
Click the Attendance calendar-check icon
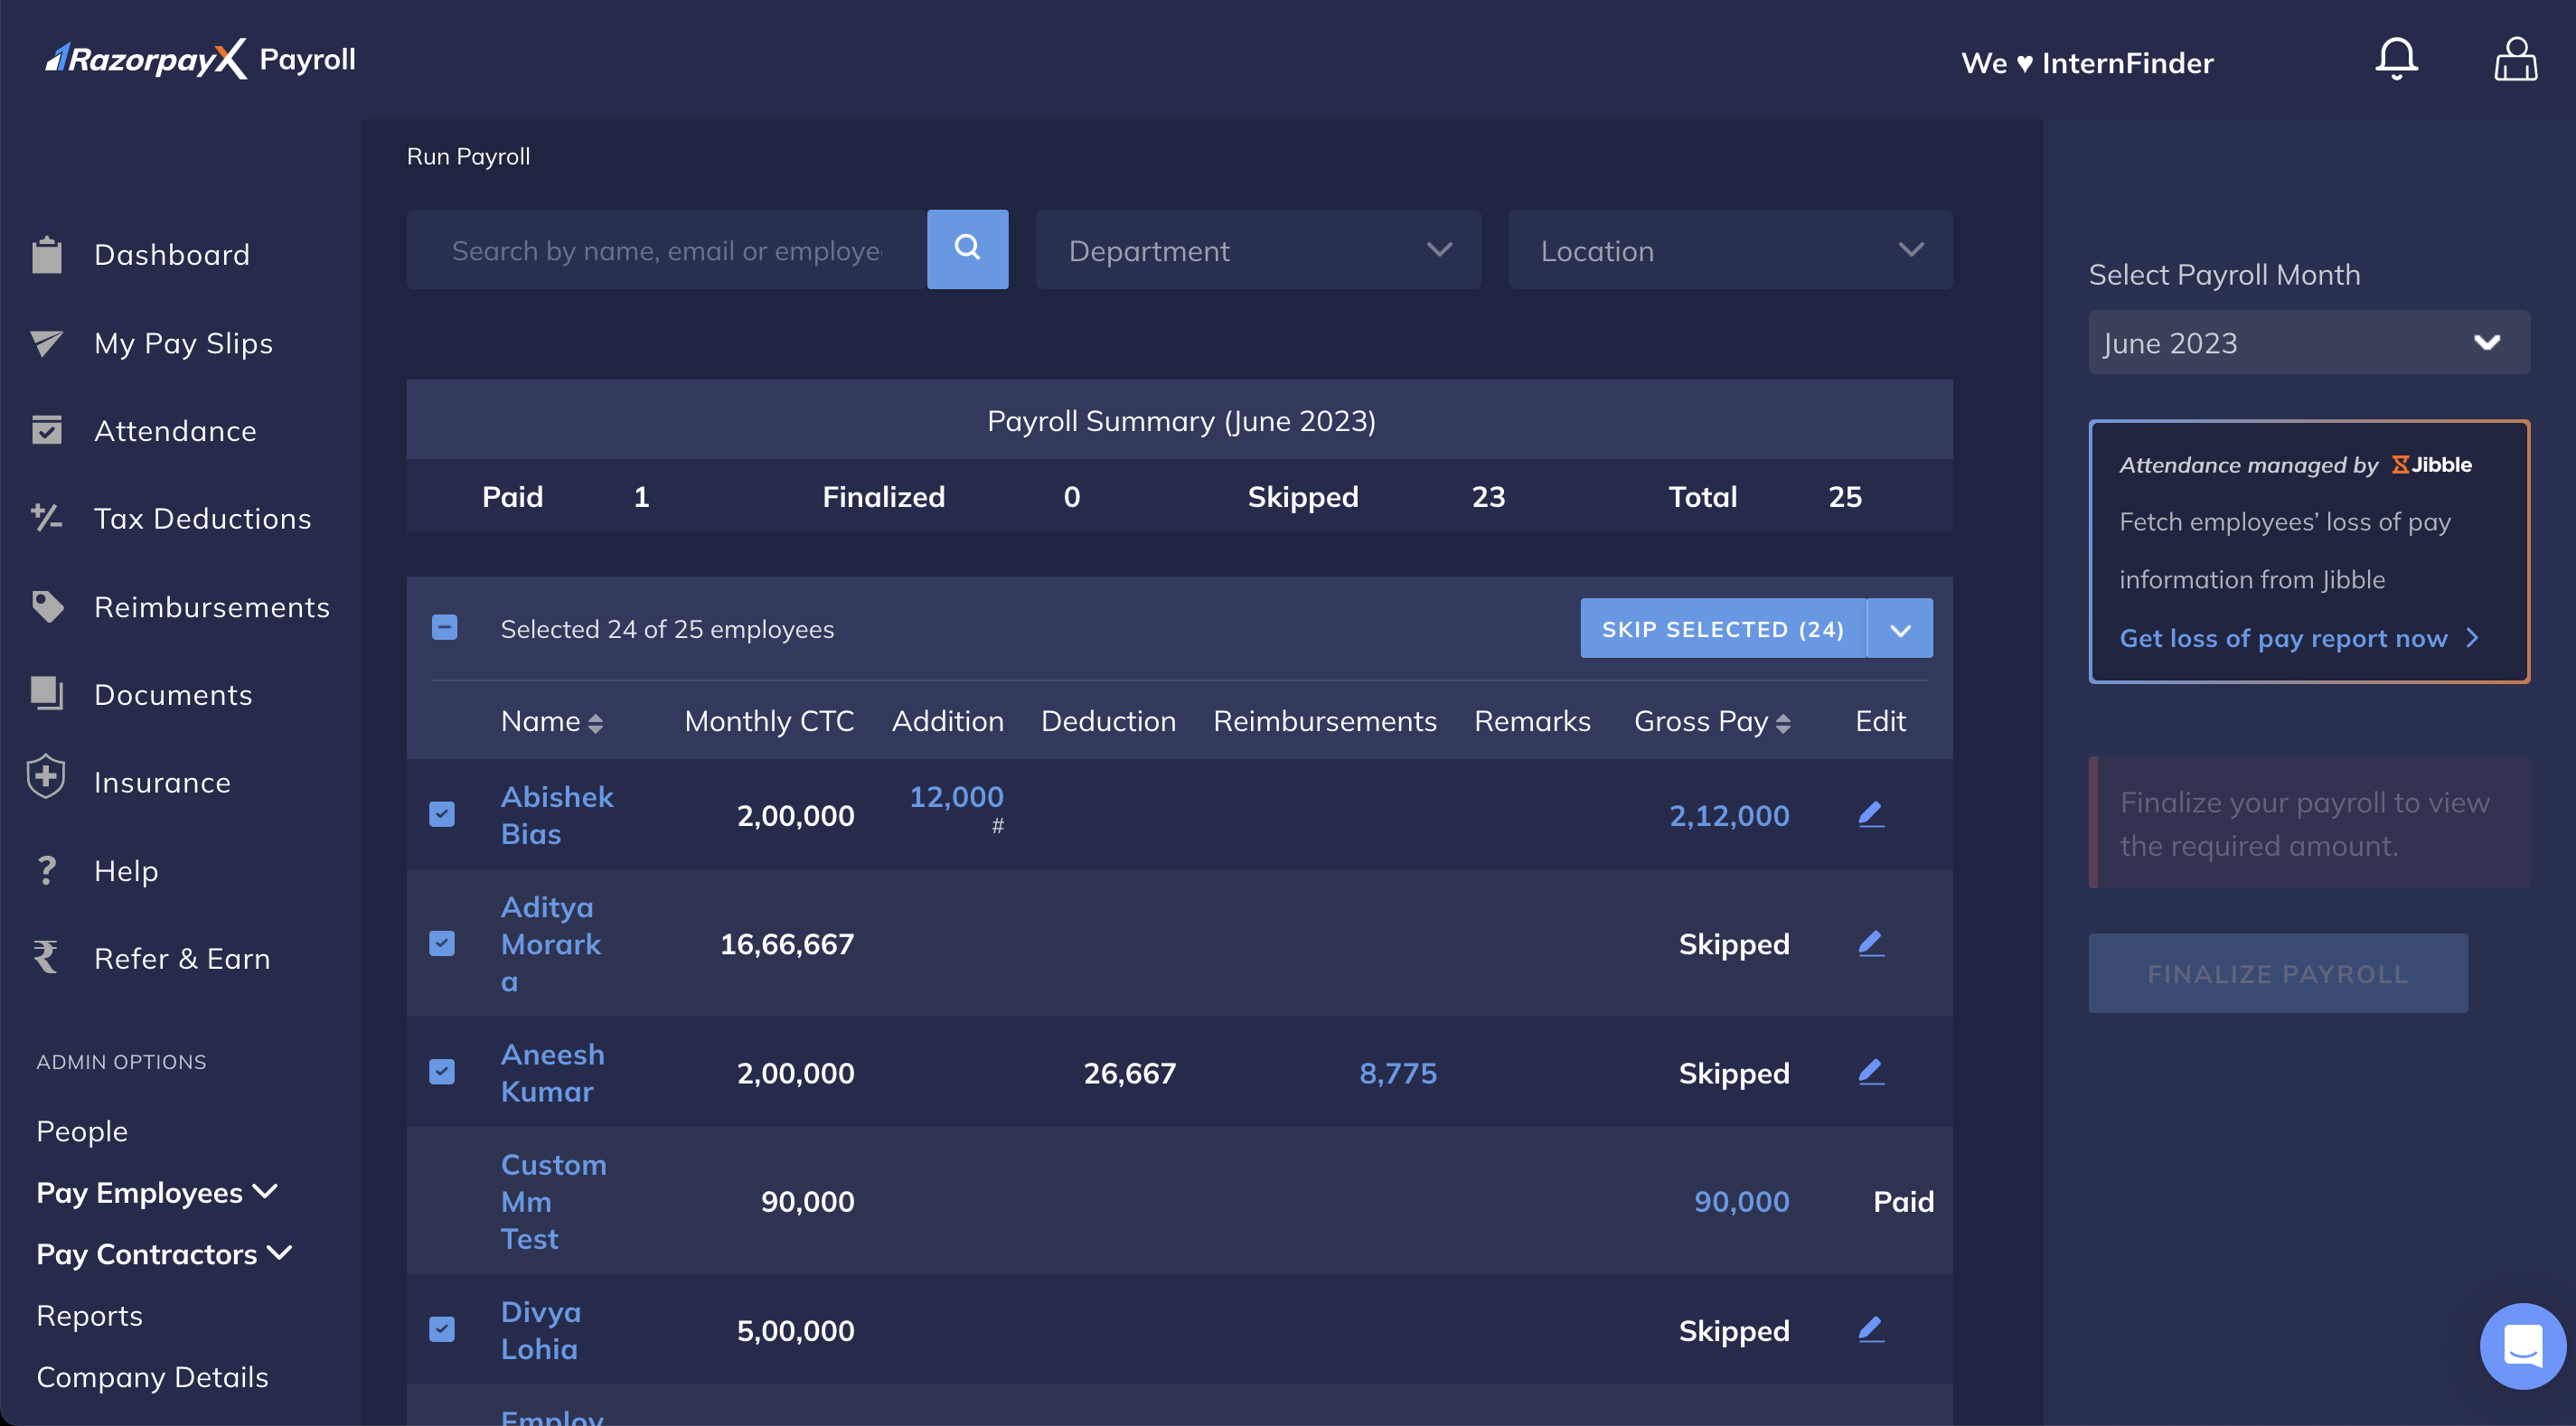pos(47,430)
